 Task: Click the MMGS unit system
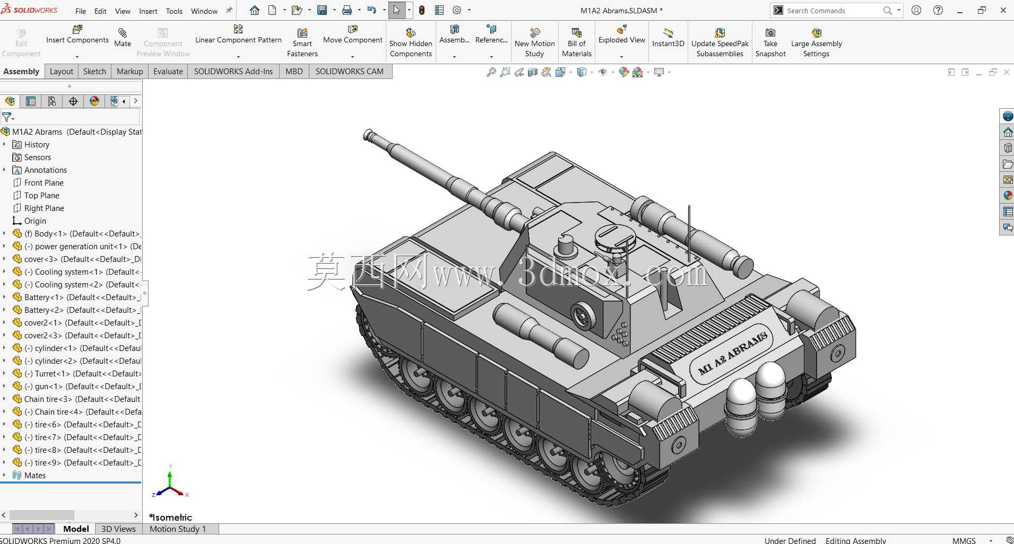[x=964, y=540]
